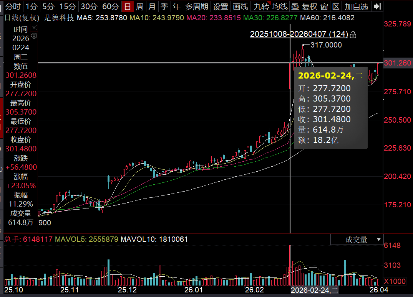Click the 2026-02-24 tooltip date header
Viewport: 413px width, 297px height.
[x=330, y=76]
